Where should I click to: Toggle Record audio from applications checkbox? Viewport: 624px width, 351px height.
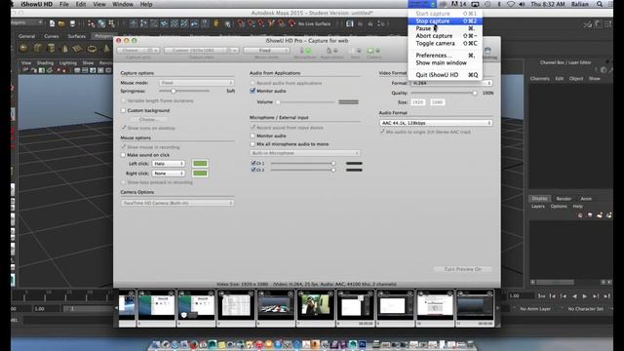253,83
